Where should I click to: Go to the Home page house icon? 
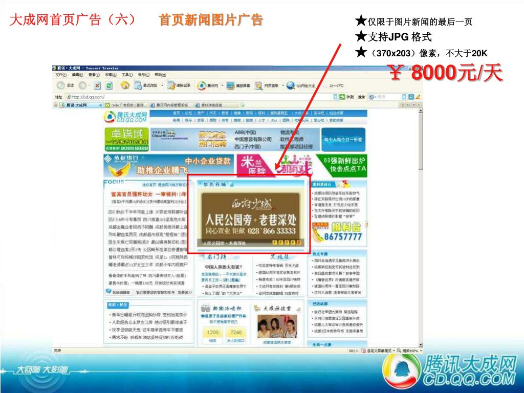125,85
